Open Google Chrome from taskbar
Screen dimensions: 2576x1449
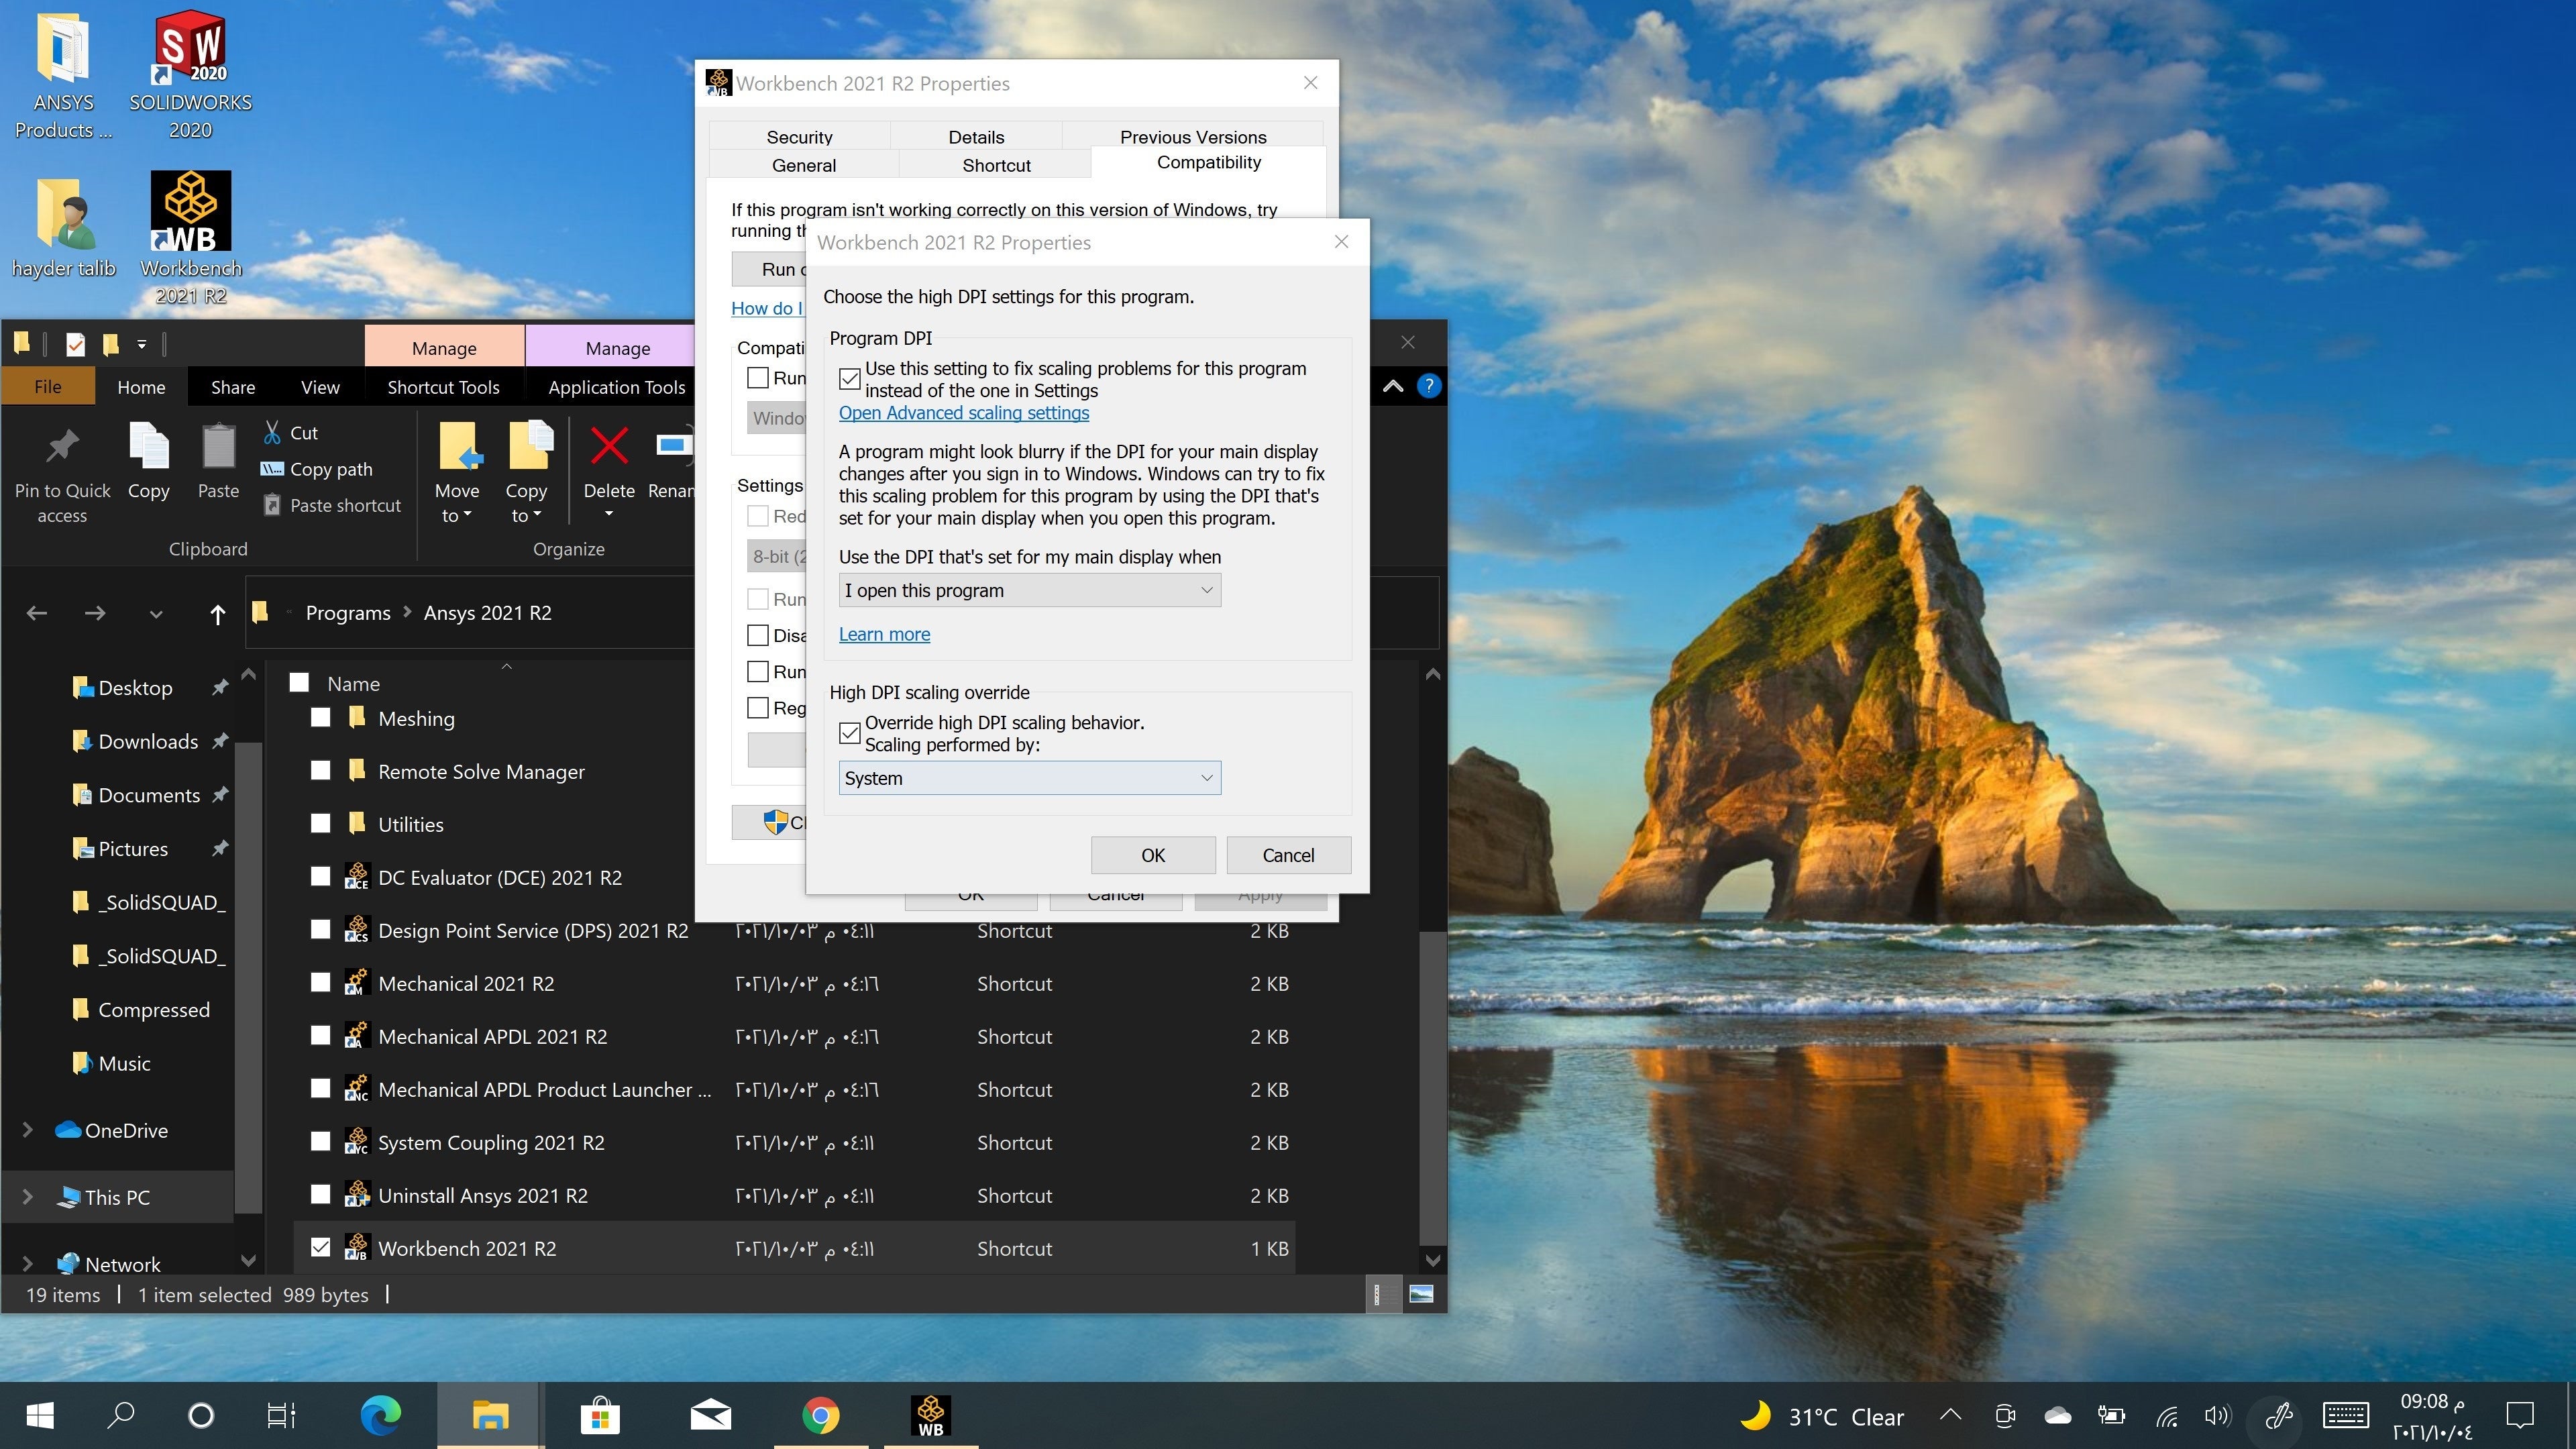[x=820, y=1415]
